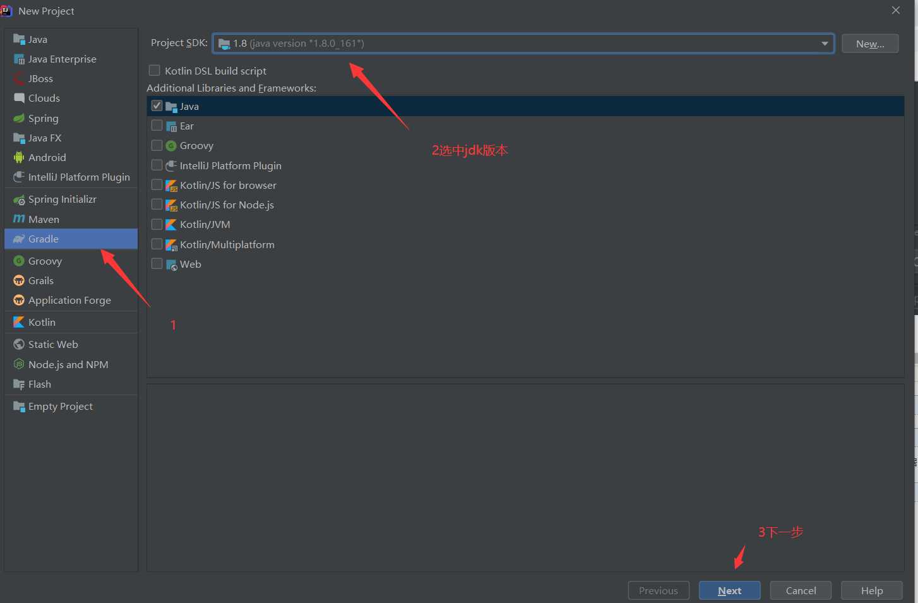The width and height of the screenshot is (918, 603).
Task: Click the Web framework icon
Action: tap(171, 265)
